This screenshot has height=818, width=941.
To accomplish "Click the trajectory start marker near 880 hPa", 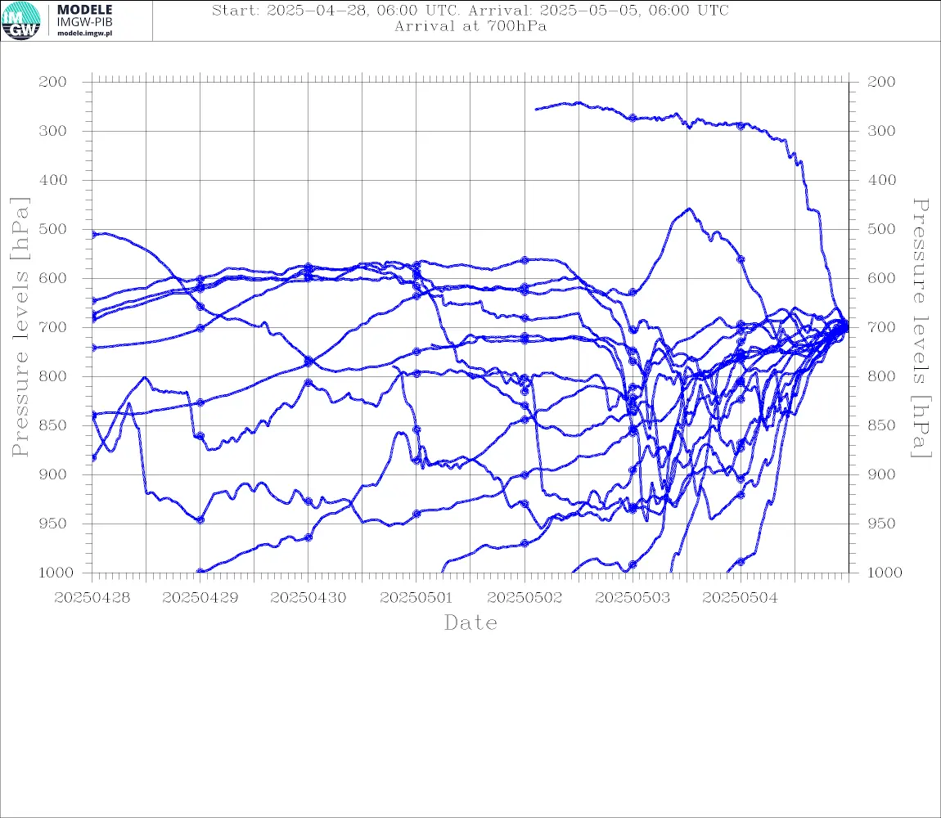I will click(x=93, y=457).
